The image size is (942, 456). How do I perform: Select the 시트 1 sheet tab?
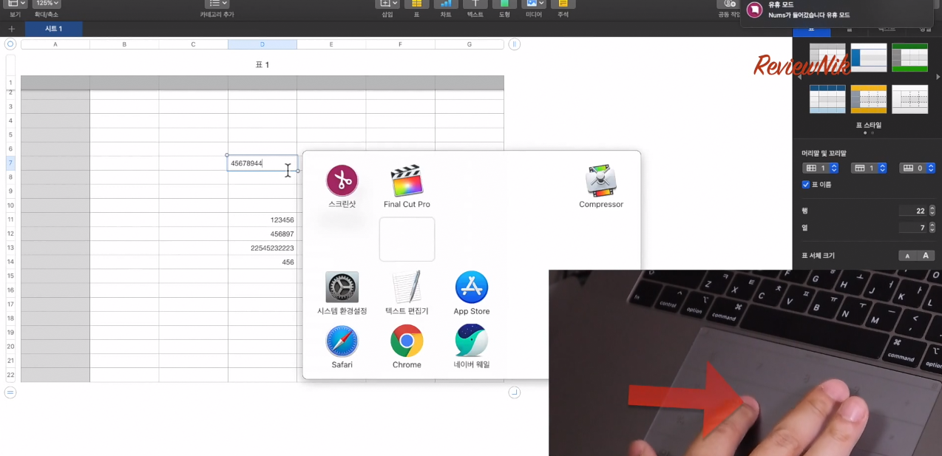click(x=54, y=29)
